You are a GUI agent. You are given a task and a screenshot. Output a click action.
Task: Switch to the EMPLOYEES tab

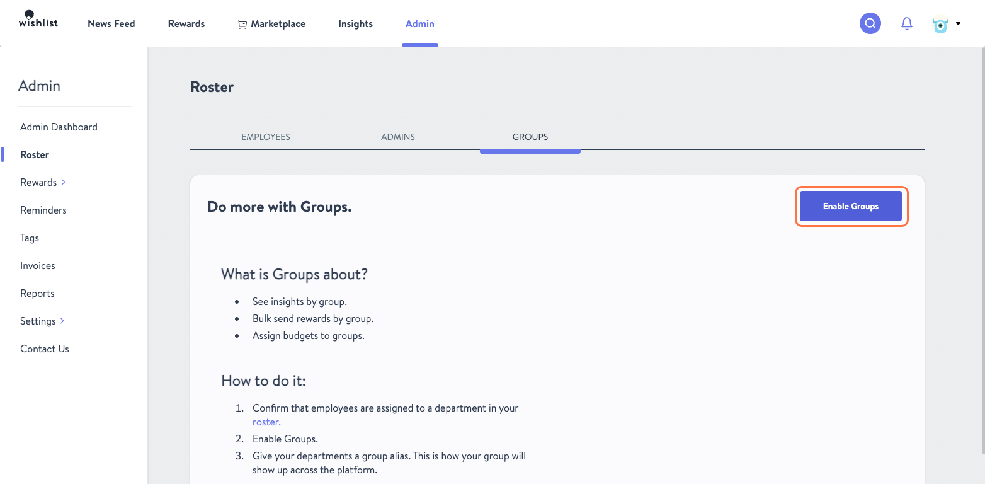click(x=265, y=137)
